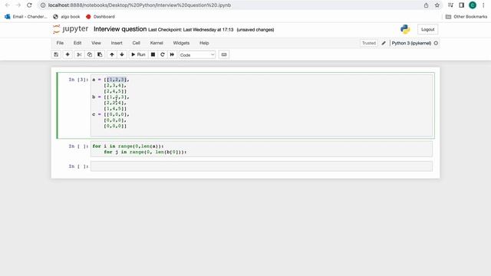Viewport: 491px width, 276px height.
Task: Click the unsaved changes text
Action: click(255, 30)
